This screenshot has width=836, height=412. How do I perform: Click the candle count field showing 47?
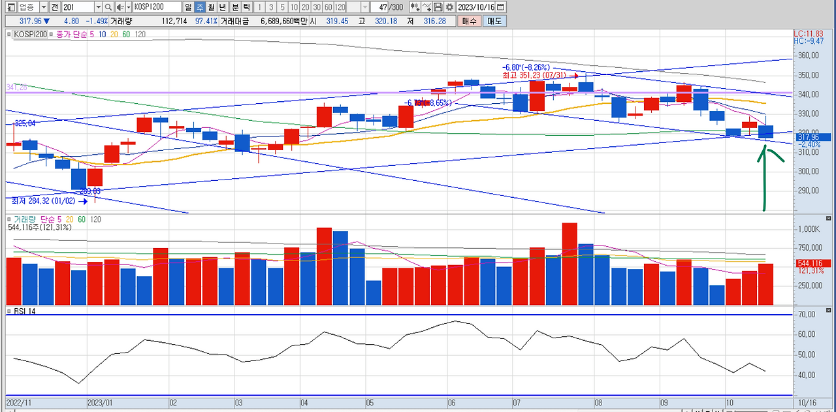pos(379,7)
